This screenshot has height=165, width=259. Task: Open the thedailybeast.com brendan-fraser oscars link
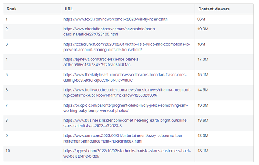click(x=125, y=77)
